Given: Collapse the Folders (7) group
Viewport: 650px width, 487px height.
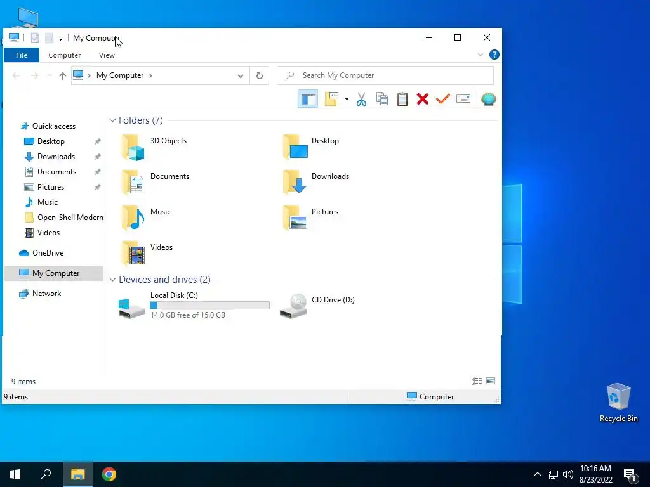Looking at the screenshot, I should tap(112, 120).
